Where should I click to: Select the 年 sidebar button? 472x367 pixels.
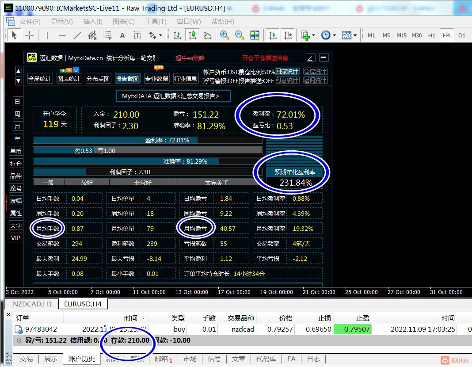click(x=18, y=138)
